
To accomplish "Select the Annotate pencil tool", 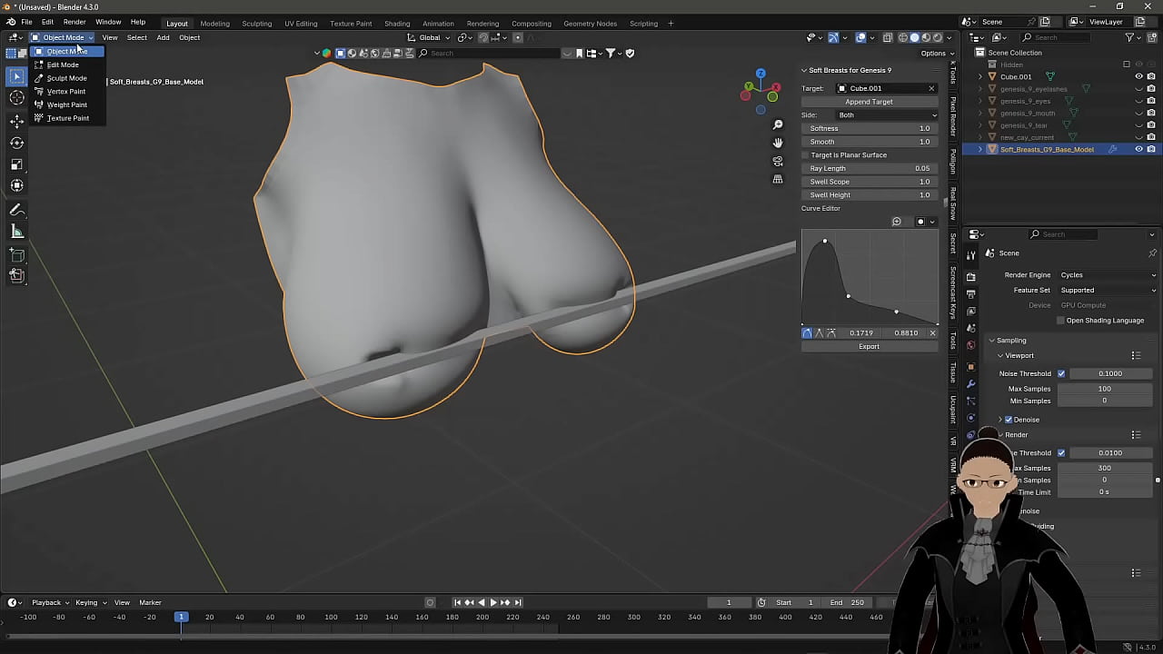I will 16,210.
